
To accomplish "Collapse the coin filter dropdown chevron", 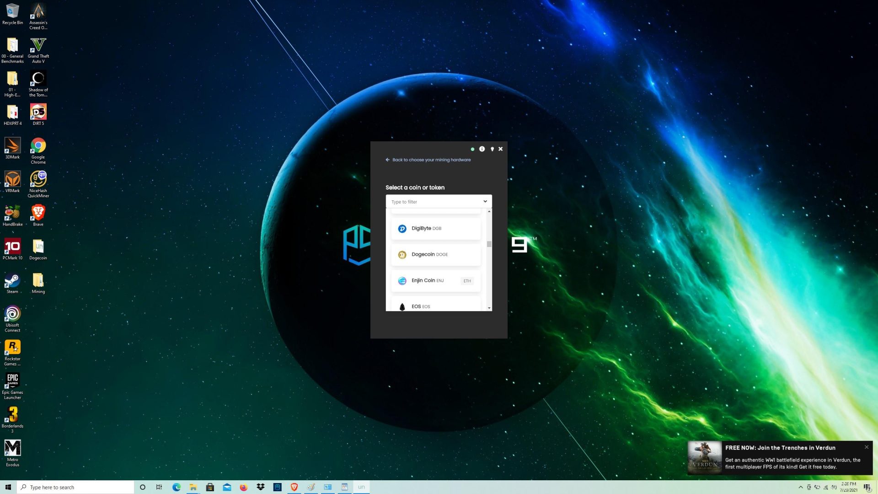I will (x=485, y=202).
